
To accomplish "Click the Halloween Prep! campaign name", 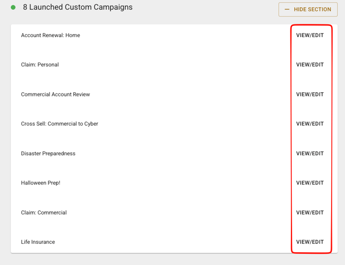I will [x=40, y=183].
